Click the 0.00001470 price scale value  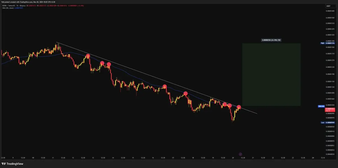[x=330, y=29]
